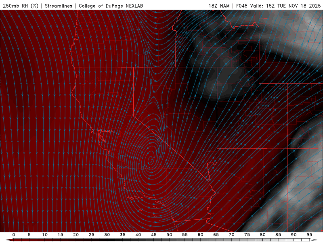
Task: Click the colorbar label "25"
Action: (92, 235)
